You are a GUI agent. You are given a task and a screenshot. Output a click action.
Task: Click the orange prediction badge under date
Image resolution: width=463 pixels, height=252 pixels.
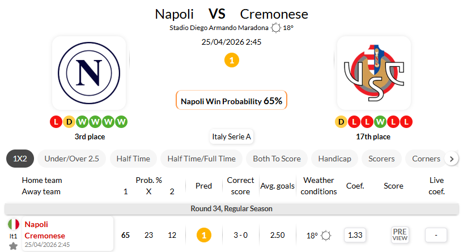(231, 60)
